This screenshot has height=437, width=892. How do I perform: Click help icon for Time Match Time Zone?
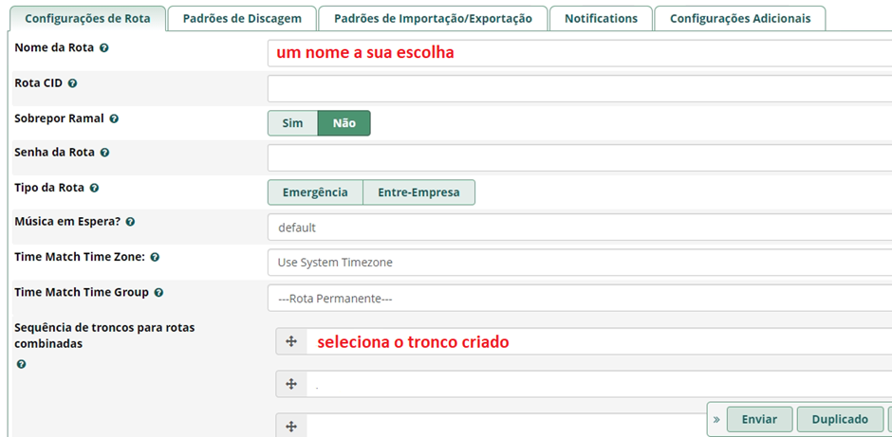click(155, 257)
